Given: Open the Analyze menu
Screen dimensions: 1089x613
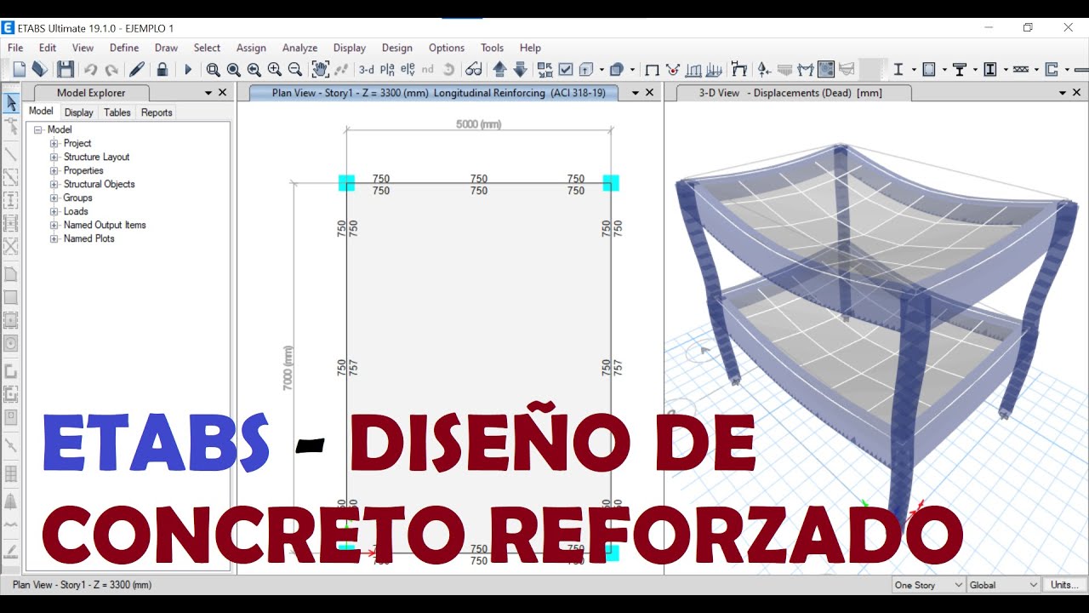Looking at the screenshot, I should coord(299,48).
